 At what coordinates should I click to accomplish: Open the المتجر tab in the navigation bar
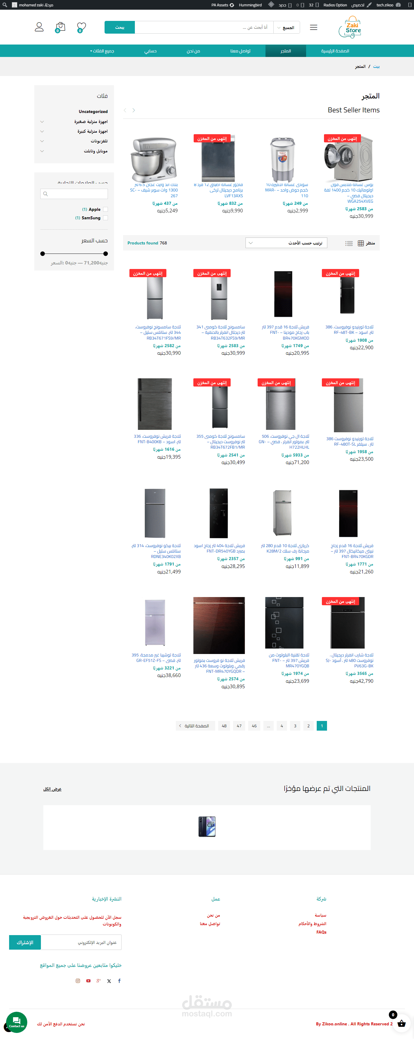[286, 51]
